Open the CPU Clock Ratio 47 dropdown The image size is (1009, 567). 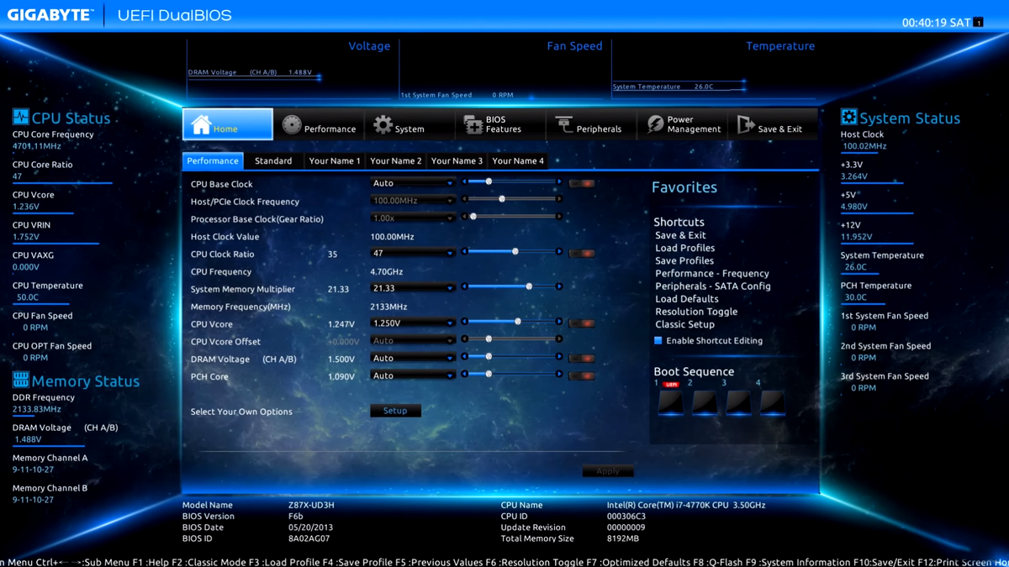pyautogui.click(x=413, y=253)
